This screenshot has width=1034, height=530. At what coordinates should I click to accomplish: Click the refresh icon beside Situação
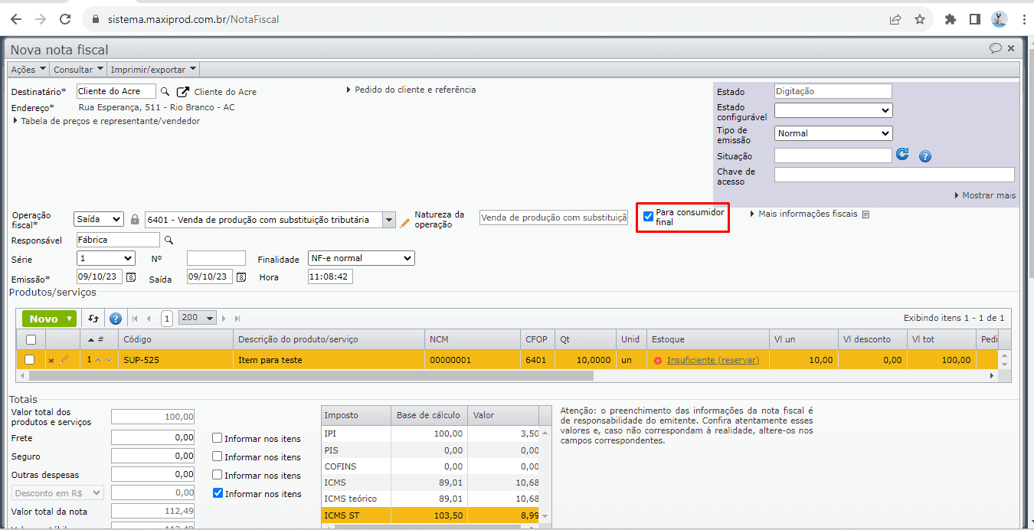click(903, 155)
